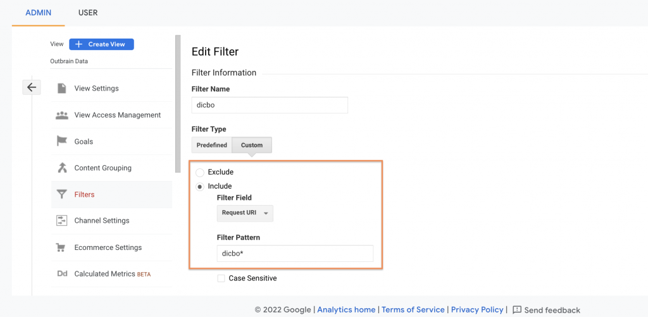Image resolution: width=648 pixels, height=317 pixels.
Task: Click the Channel Settings icon
Action: pos(61,221)
